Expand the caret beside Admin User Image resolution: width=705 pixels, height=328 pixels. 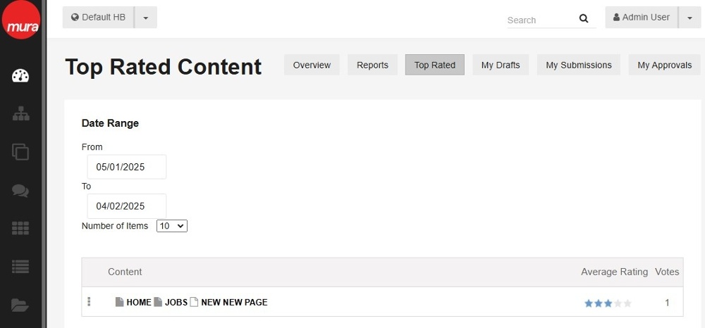[x=689, y=18]
